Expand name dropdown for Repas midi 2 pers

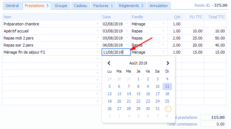[98, 38]
